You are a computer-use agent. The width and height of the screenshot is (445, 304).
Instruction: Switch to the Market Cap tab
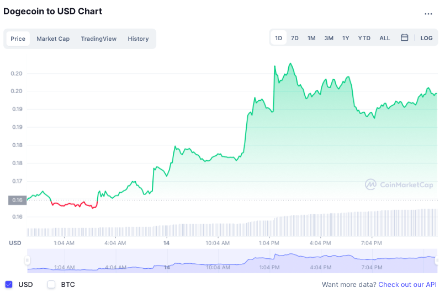pyautogui.click(x=53, y=39)
